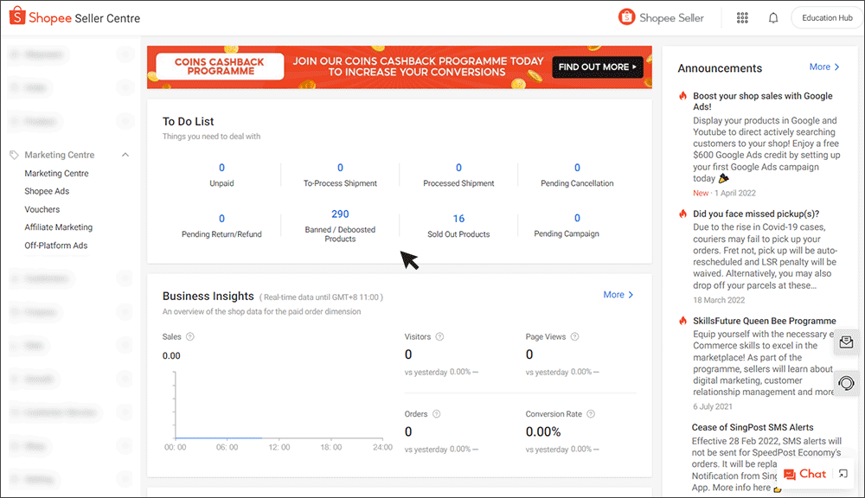Viewport: 865px width, 498px height.
Task: Open notifications with the bell icon
Action: click(772, 17)
